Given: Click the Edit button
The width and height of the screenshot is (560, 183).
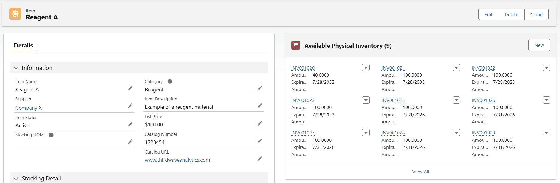Looking at the screenshot, I should (488, 14).
